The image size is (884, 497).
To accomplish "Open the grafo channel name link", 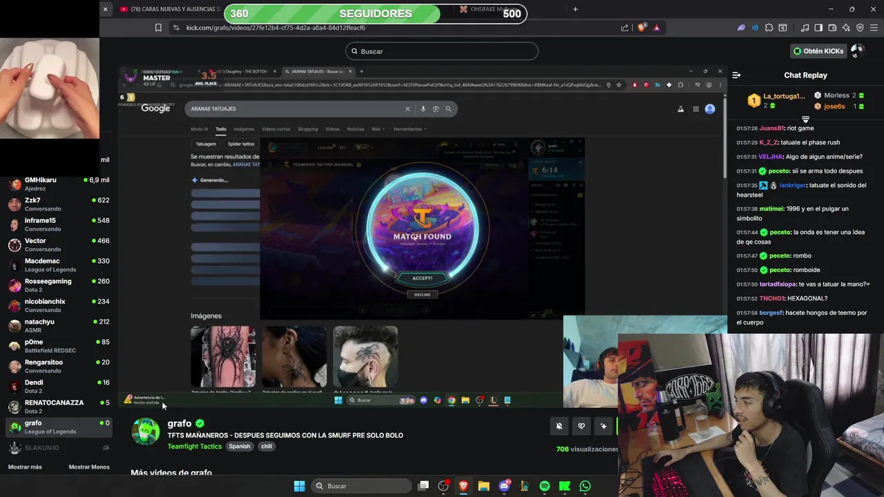I will 180,423.
